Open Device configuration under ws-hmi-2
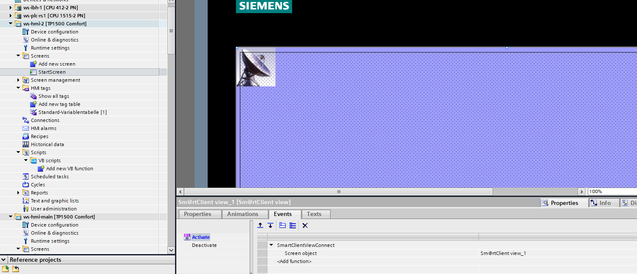Viewport: 637px width, 274px height. [54, 32]
